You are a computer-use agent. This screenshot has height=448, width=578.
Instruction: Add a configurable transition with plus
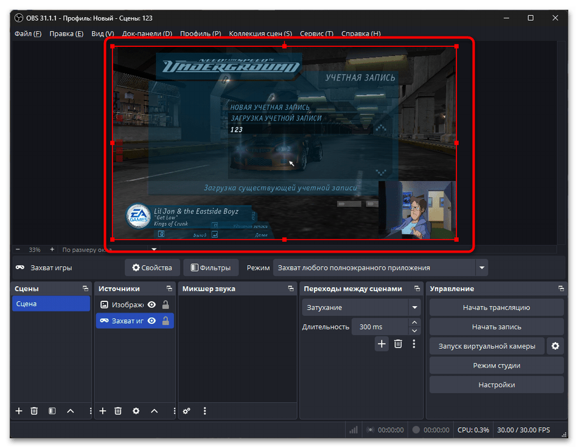click(x=381, y=344)
